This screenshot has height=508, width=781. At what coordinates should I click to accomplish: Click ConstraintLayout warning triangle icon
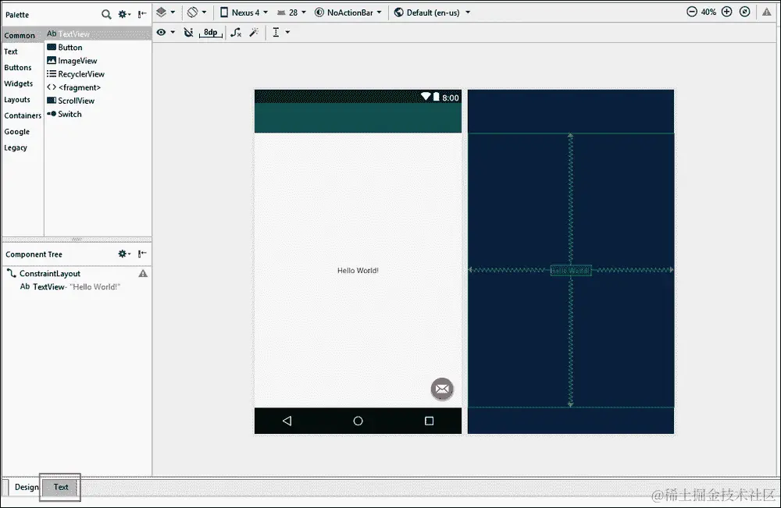click(143, 274)
